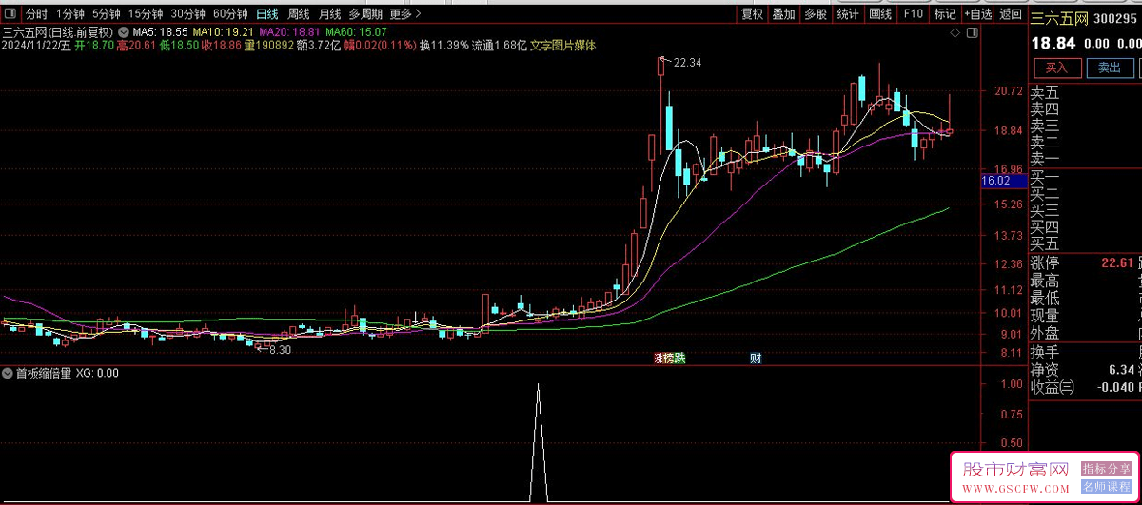Switch to the 月线 monthly chart tab
1142x505 pixels.
pyautogui.click(x=329, y=14)
